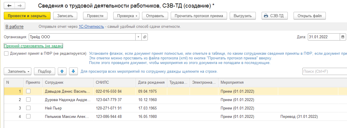Screen dimensions: 347x128
Task: Expand the Организация dropdown list
Action: [x=138, y=37]
